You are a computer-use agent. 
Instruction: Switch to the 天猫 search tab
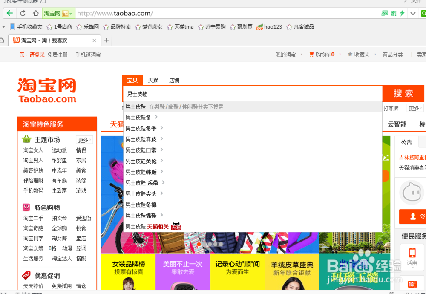click(x=153, y=80)
